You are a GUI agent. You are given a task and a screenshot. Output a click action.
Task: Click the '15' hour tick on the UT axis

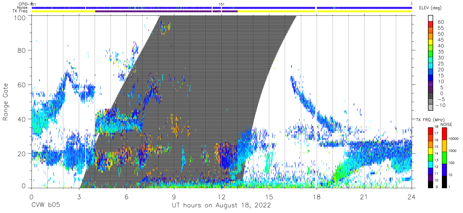coord(269,197)
